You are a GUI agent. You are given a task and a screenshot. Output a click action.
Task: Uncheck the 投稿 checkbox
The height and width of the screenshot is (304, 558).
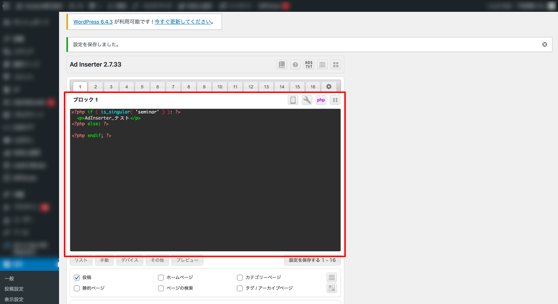pos(77,278)
